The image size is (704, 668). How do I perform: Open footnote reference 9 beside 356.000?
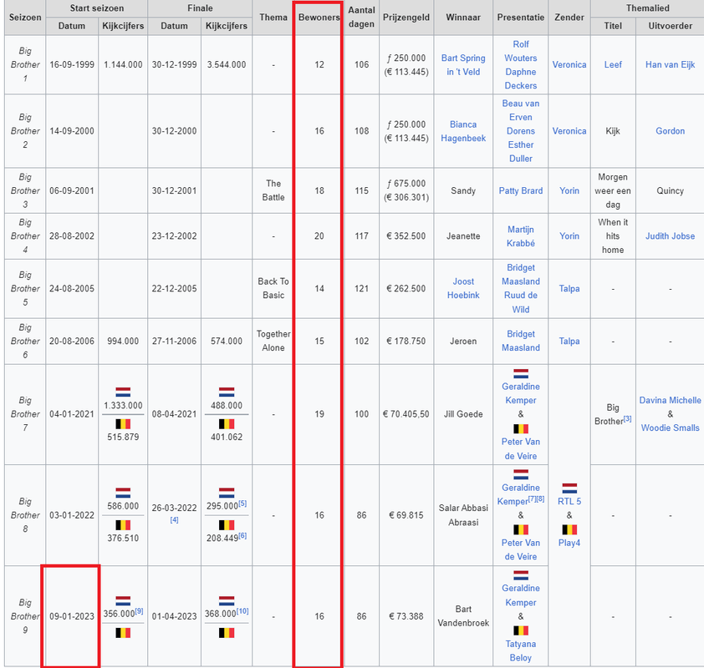[139, 610]
